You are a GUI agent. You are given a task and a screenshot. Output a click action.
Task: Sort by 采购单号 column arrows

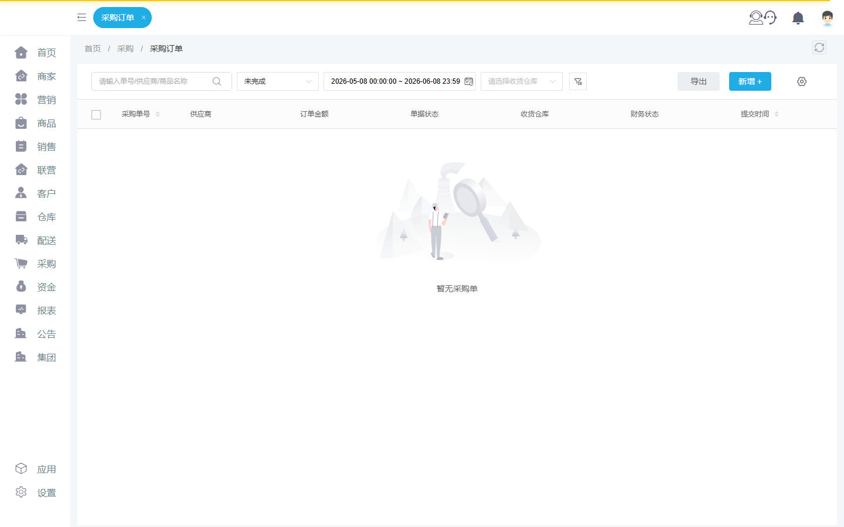click(158, 114)
